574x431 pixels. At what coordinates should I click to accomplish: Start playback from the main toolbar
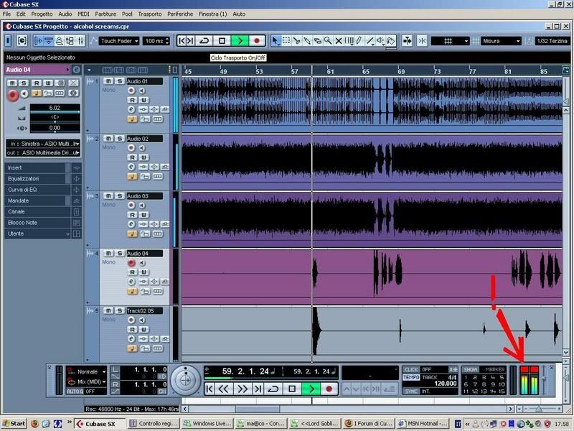point(240,41)
